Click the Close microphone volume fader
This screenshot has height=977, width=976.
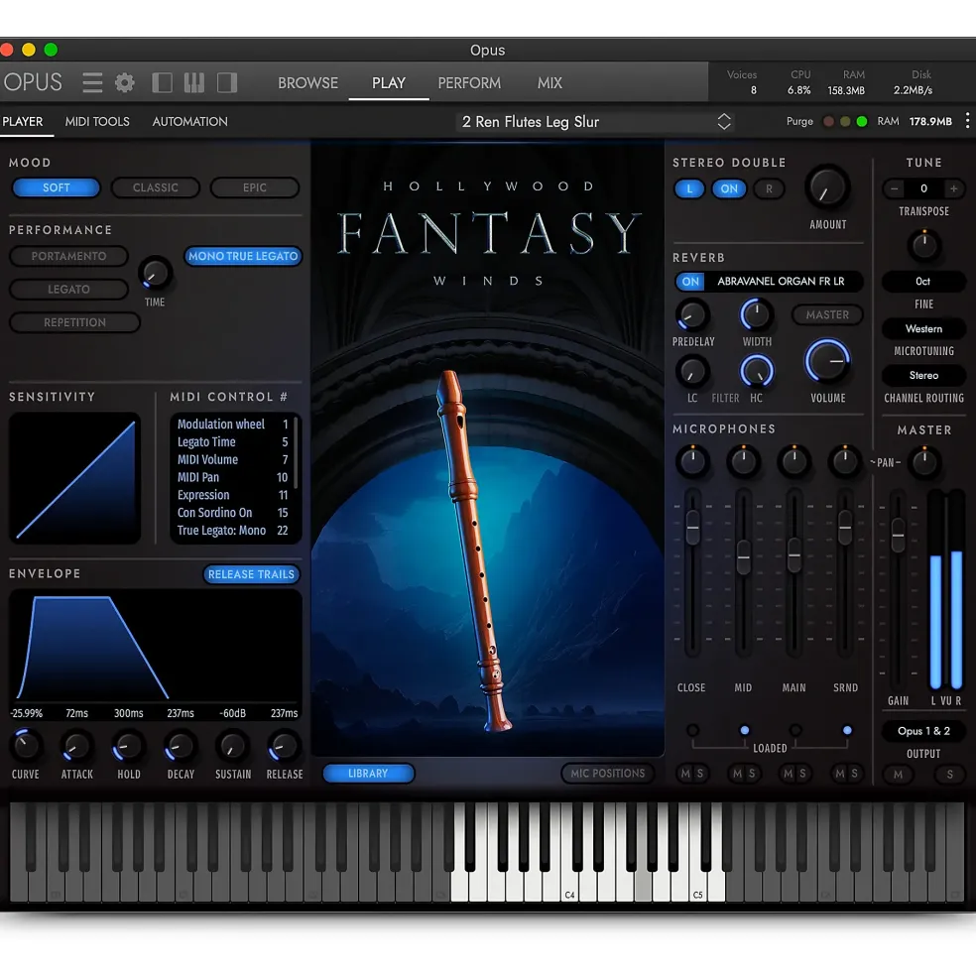click(692, 527)
